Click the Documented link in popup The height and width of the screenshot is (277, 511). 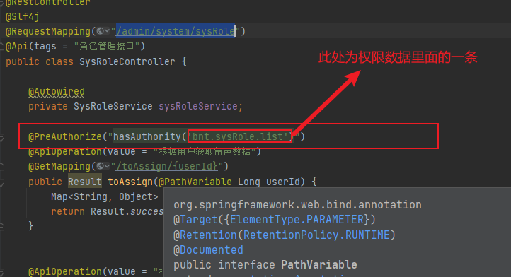click(212, 250)
